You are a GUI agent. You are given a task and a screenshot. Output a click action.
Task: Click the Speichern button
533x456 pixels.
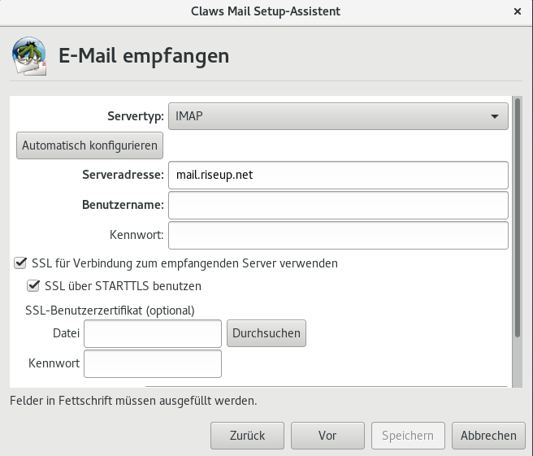click(408, 436)
